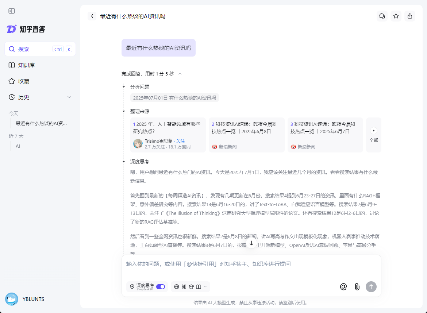Open source 3 dated 2025年6月7日
The image size is (427, 313).
point(325,135)
